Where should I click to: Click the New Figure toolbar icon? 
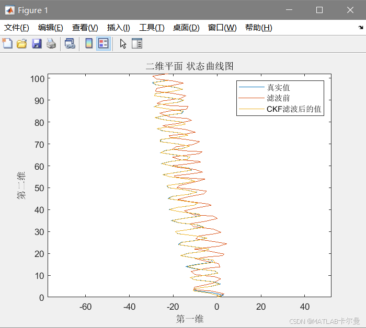pyautogui.click(x=7, y=43)
